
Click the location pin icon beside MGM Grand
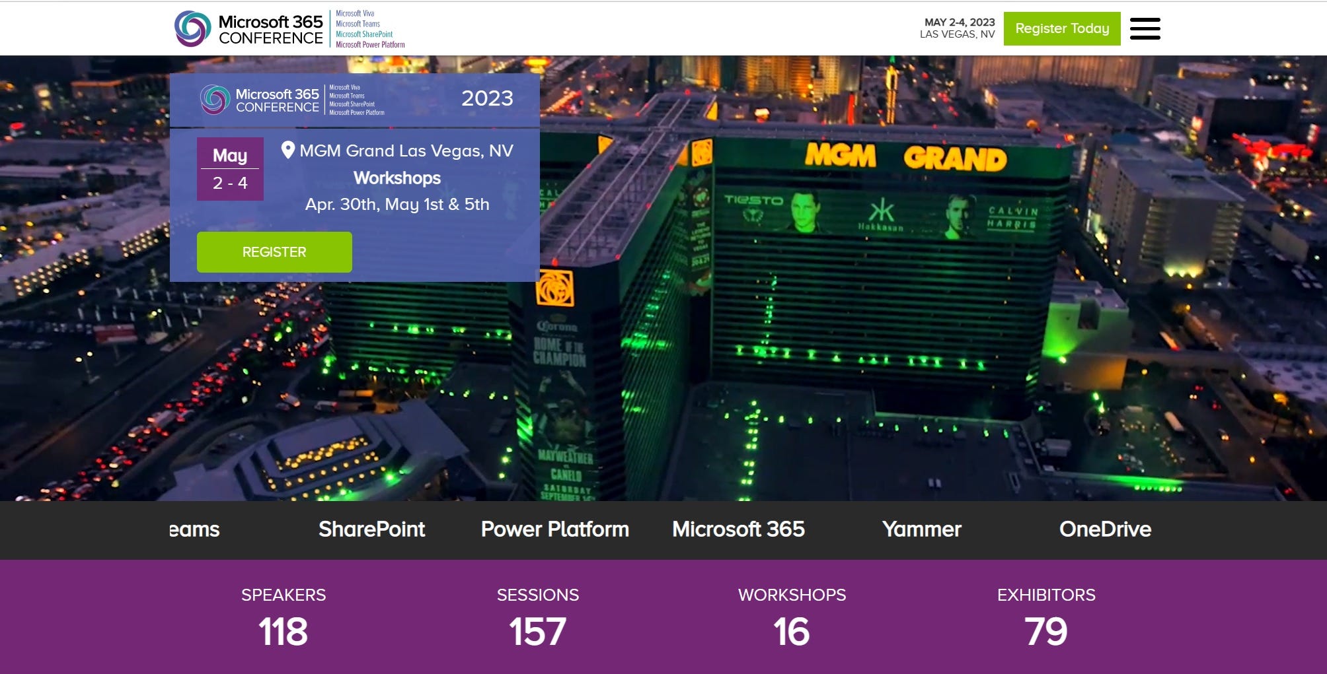click(287, 150)
